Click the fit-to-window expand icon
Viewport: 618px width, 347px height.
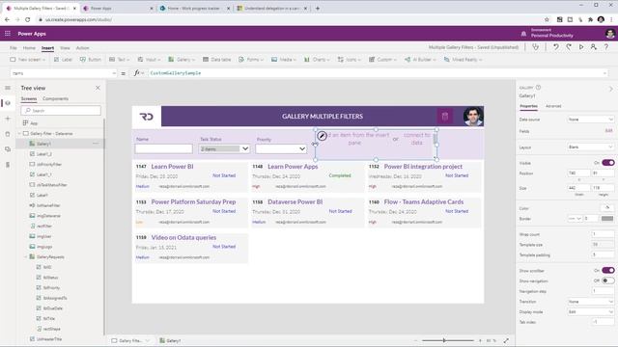coord(506,340)
